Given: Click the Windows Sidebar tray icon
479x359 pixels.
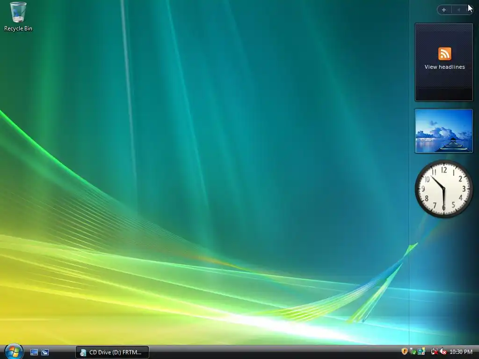Looking at the screenshot, I should pyautogui.click(x=421, y=352).
